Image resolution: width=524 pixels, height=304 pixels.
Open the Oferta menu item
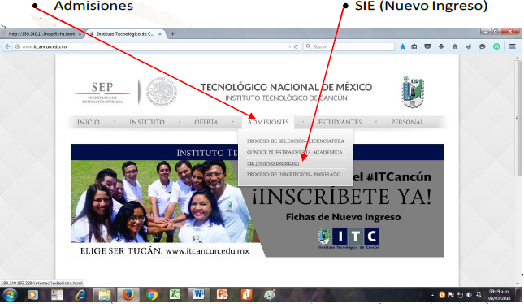206,122
